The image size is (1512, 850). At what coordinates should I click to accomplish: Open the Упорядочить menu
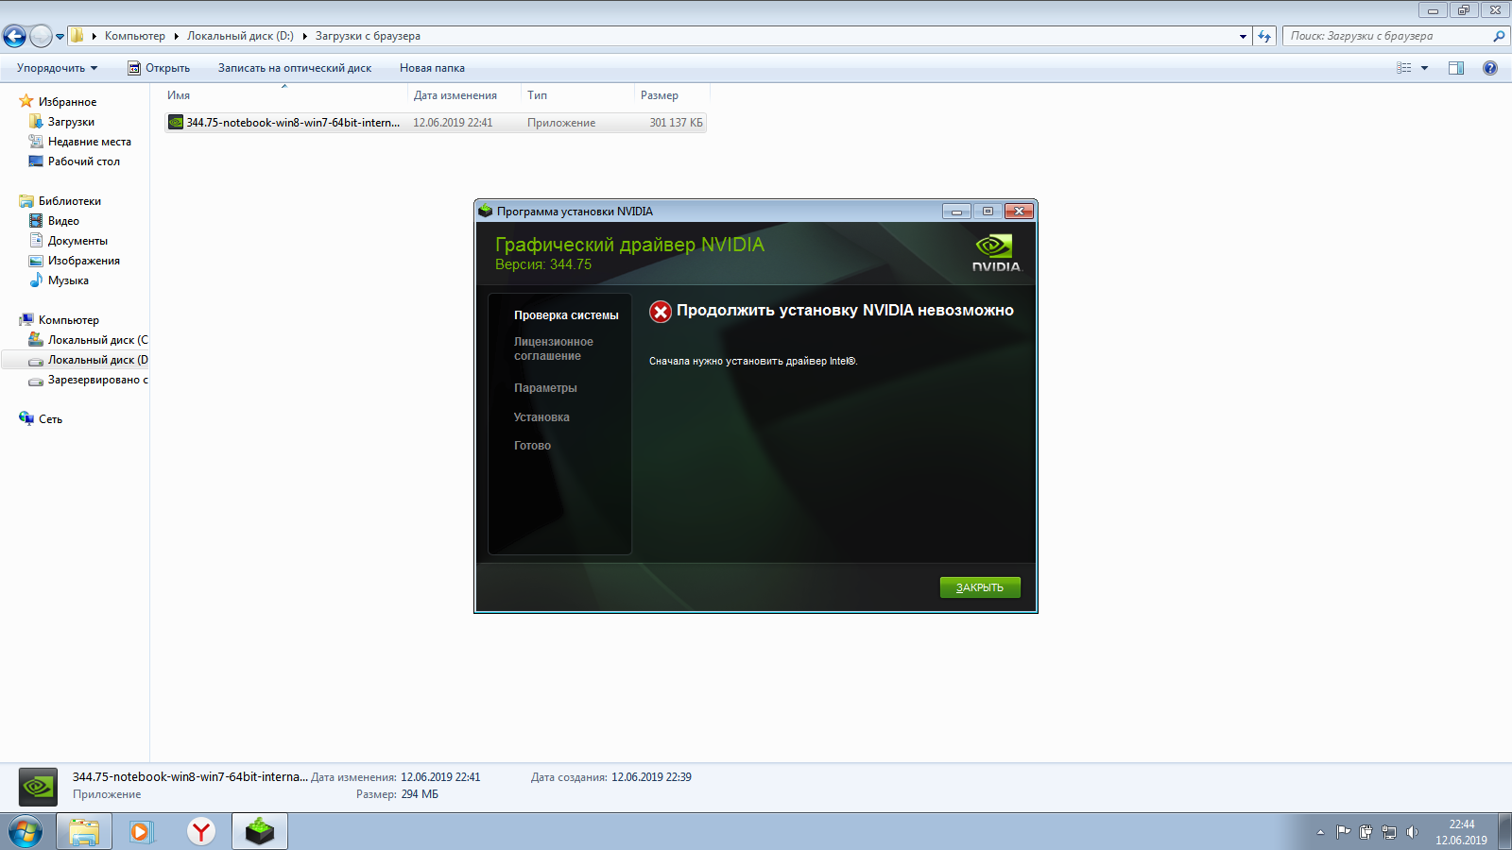pyautogui.click(x=57, y=68)
